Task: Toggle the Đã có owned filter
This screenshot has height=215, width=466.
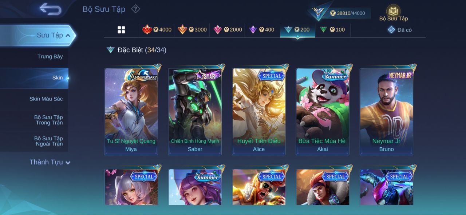Action: coord(400,30)
